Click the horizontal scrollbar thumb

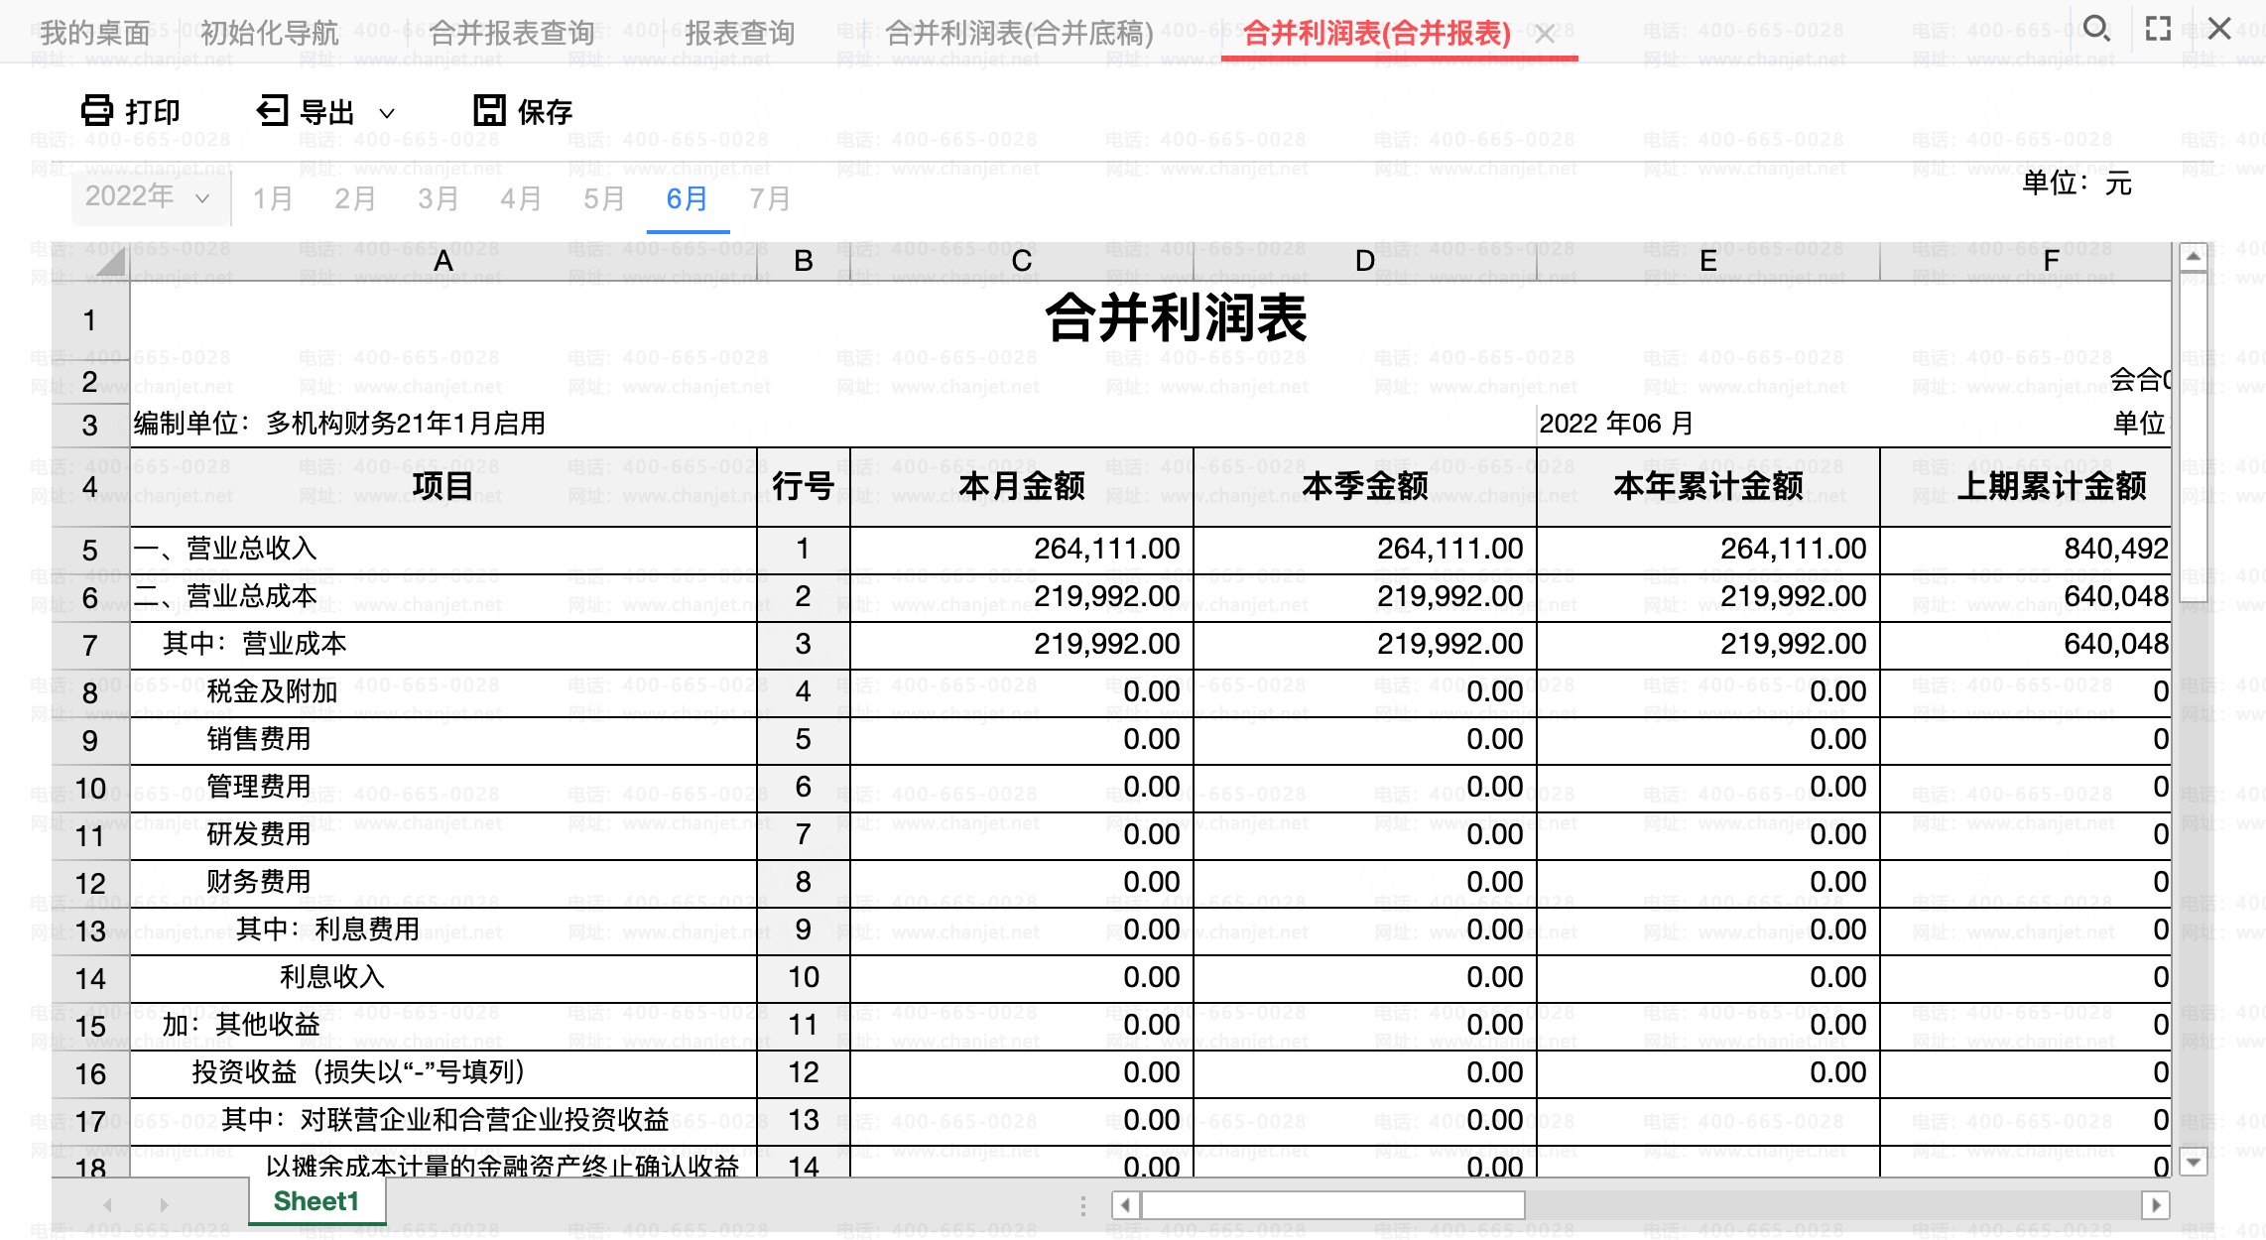coord(1332,1205)
